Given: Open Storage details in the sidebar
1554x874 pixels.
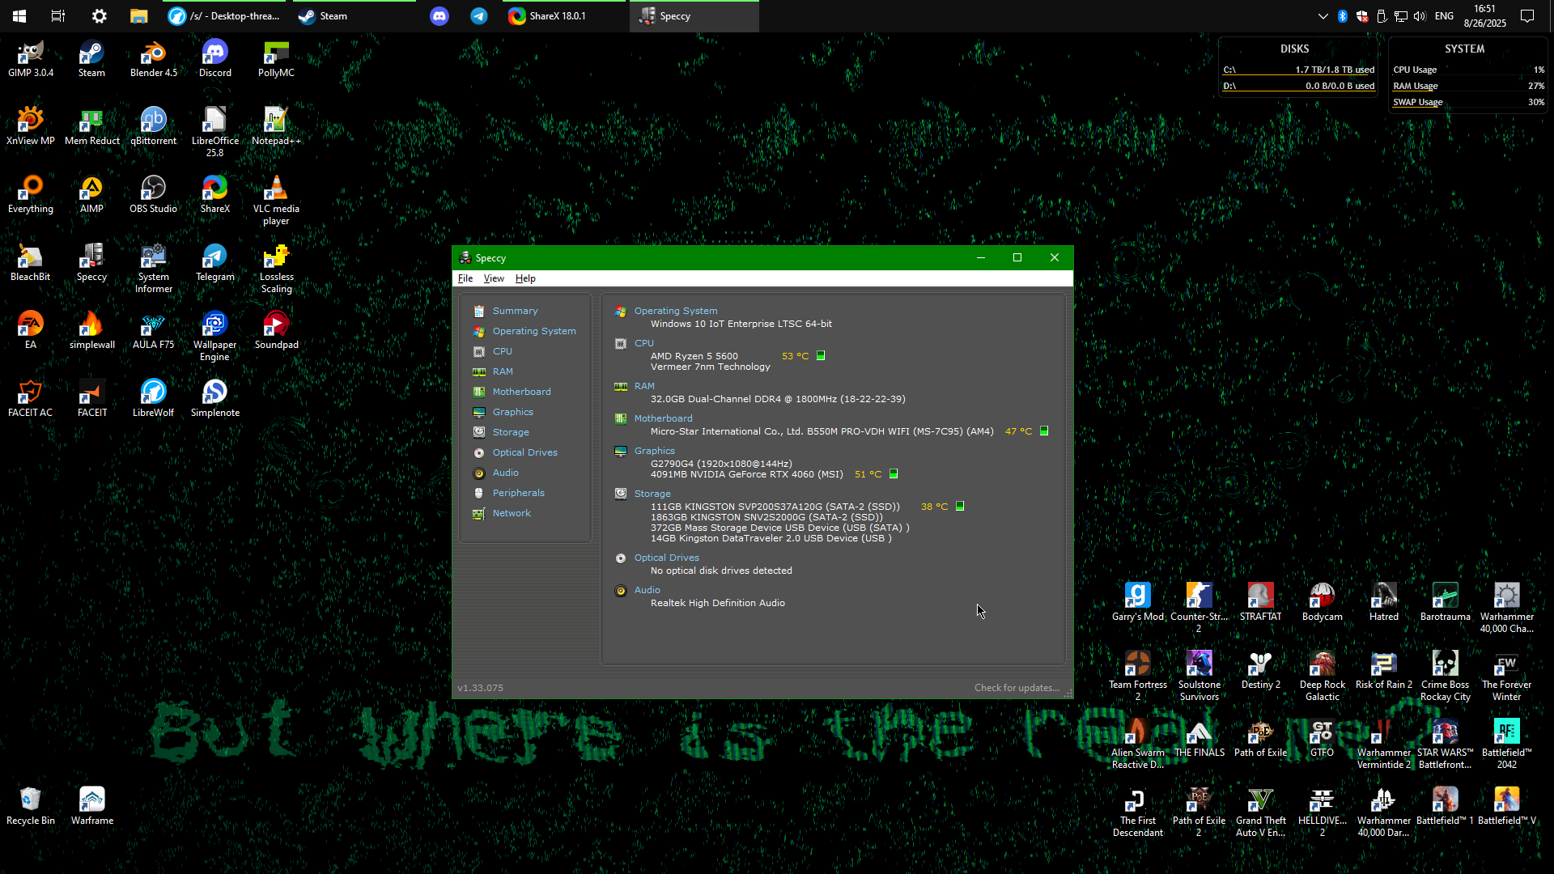Looking at the screenshot, I should [x=510, y=432].
